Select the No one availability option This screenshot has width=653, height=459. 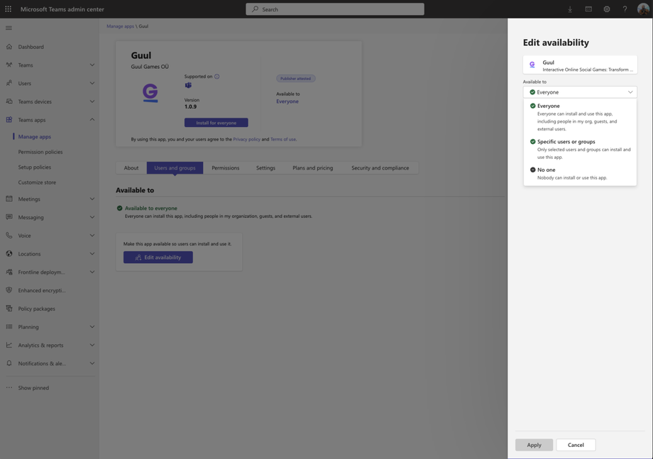click(x=580, y=174)
